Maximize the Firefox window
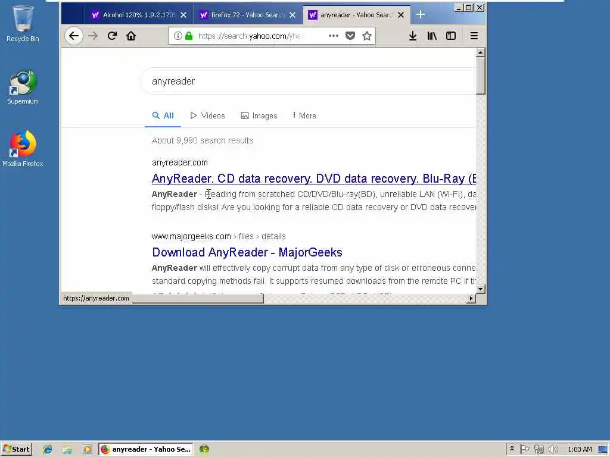This screenshot has height=457, width=610. pyautogui.click(x=469, y=8)
